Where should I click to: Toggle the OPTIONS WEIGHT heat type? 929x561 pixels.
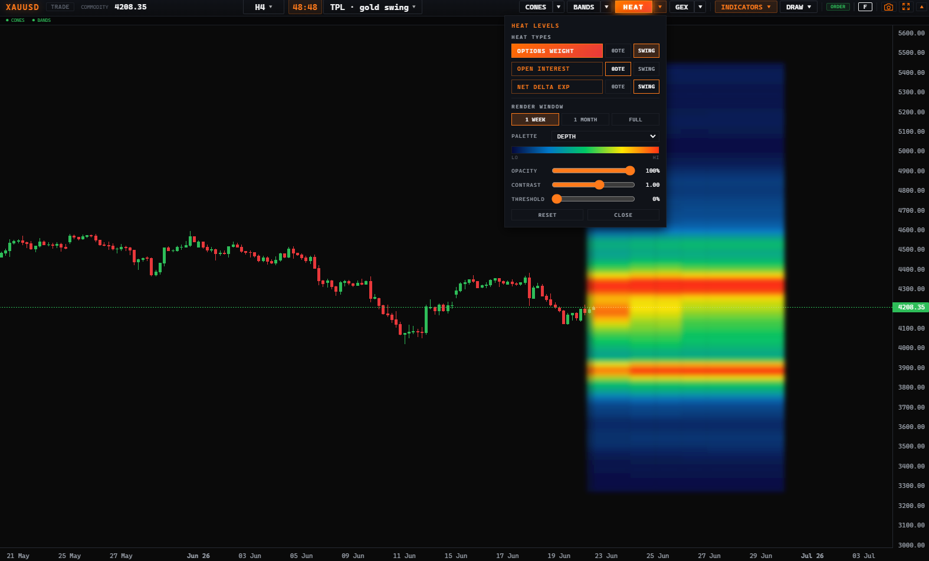[557, 51]
